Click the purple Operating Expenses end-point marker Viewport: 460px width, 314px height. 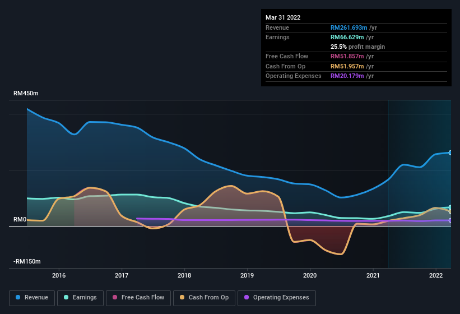450,220
